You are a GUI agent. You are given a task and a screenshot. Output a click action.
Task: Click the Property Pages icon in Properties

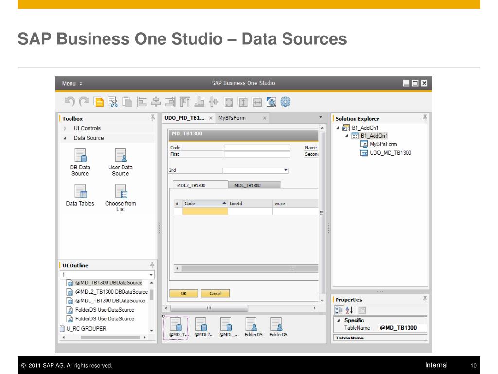point(362,310)
